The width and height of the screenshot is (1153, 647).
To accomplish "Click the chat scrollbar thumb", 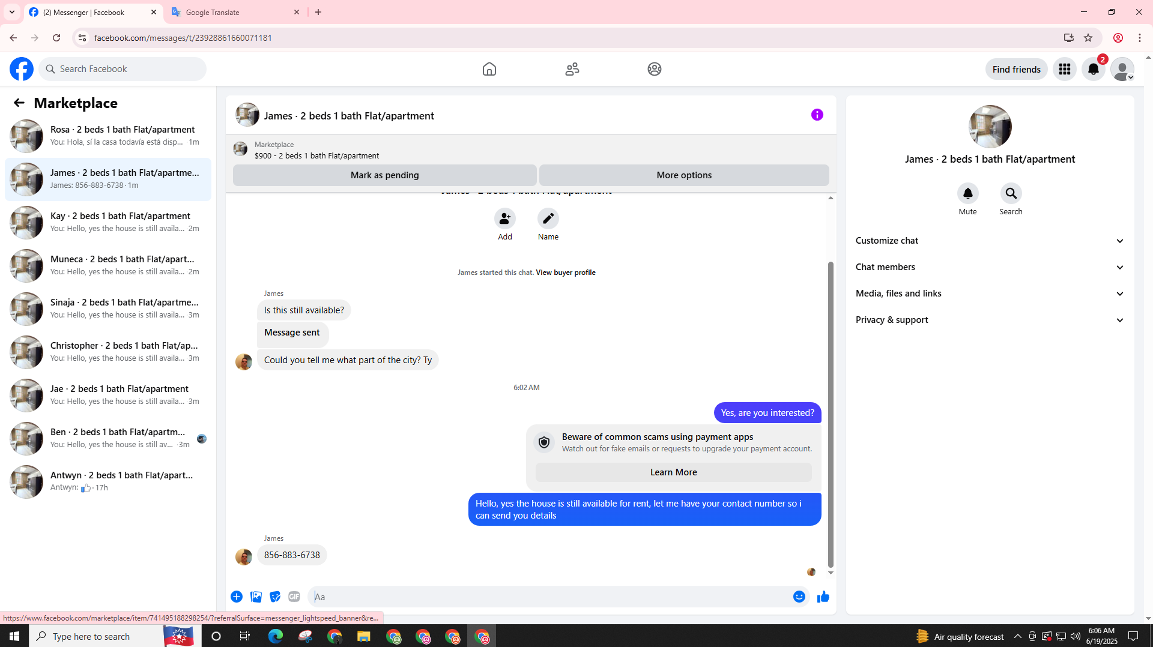I will pos(831,414).
